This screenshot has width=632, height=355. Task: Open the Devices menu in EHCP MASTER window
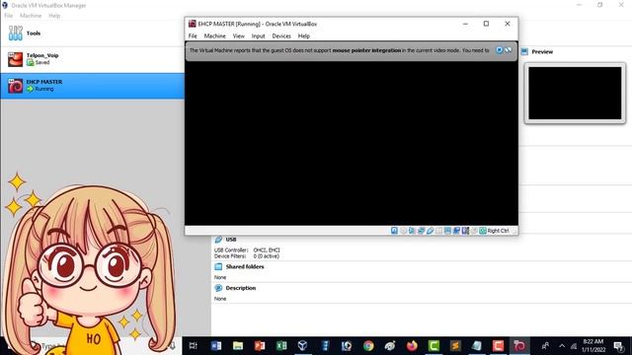pos(281,35)
